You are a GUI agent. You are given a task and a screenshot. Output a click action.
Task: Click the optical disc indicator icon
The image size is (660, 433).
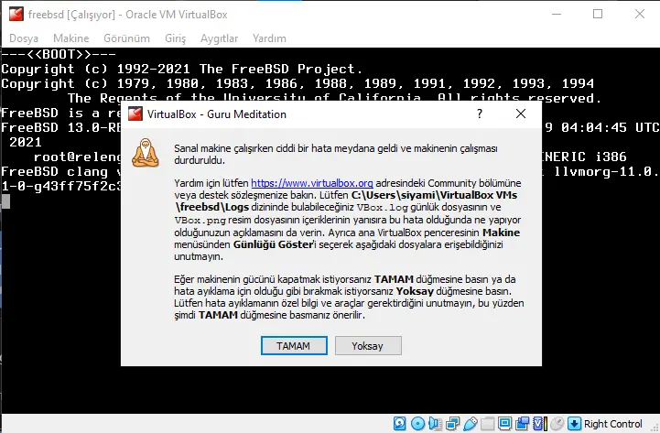tap(417, 423)
